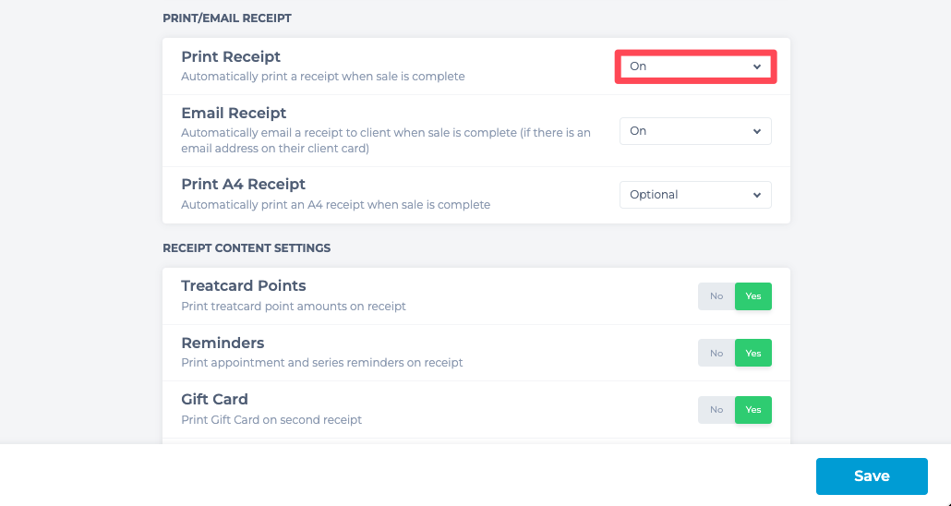Open the Email Receipt dropdown
Image resolution: width=951 pixels, height=506 pixels.
coord(695,131)
